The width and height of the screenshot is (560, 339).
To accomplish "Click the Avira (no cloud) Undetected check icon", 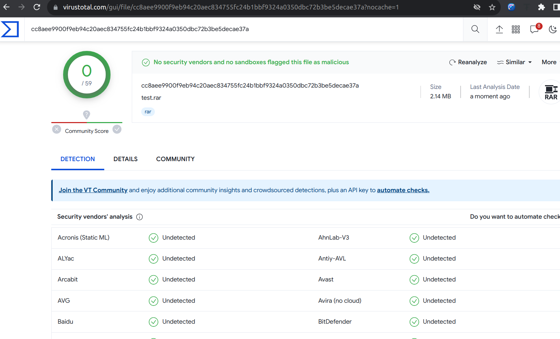I will pos(414,301).
